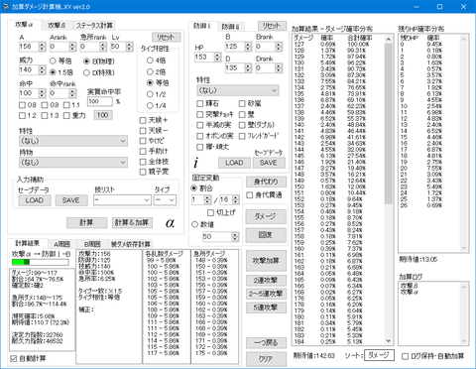Expand the タイプ dropdown
The width and height of the screenshot is (476, 369).
(x=165, y=199)
